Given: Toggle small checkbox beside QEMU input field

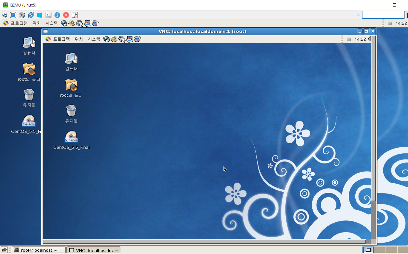Looking at the screenshot, I should pos(359,15).
